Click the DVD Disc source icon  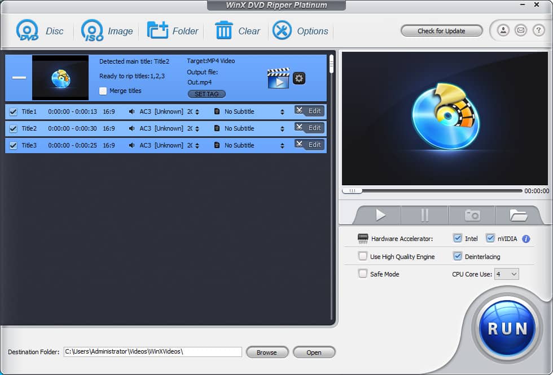(x=27, y=30)
